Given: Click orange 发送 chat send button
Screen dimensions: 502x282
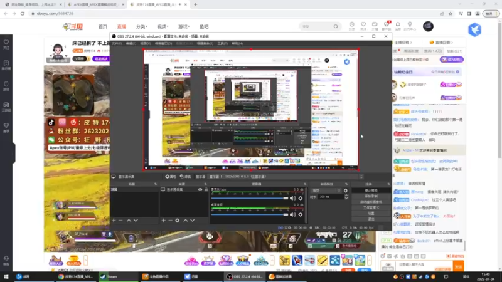Looking at the screenshot, I should coord(459,267).
